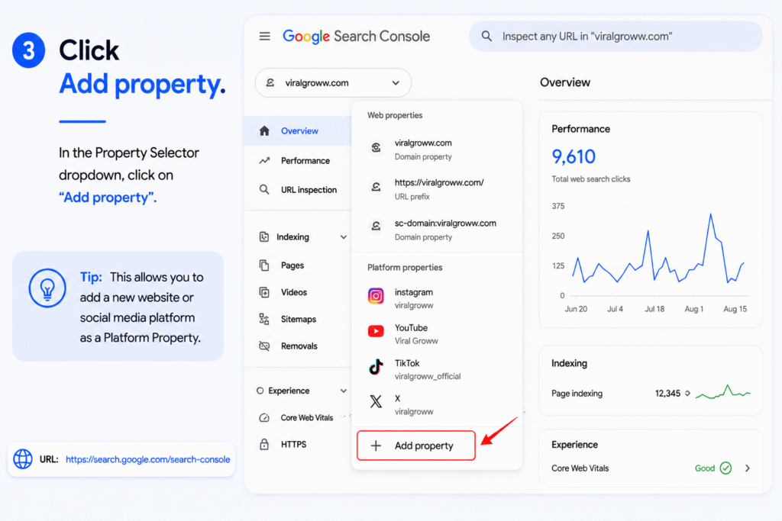Click the Performance trend icon in the sidebar
Viewport: 782px width, 521px height.
264,161
